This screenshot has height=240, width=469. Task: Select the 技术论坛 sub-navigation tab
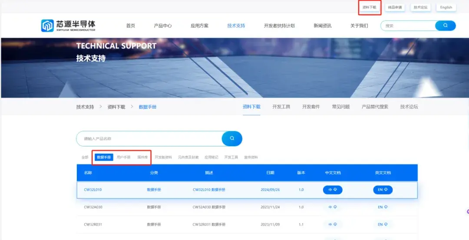pyautogui.click(x=409, y=107)
